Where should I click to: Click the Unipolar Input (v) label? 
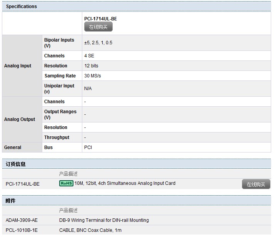(x=59, y=89)
